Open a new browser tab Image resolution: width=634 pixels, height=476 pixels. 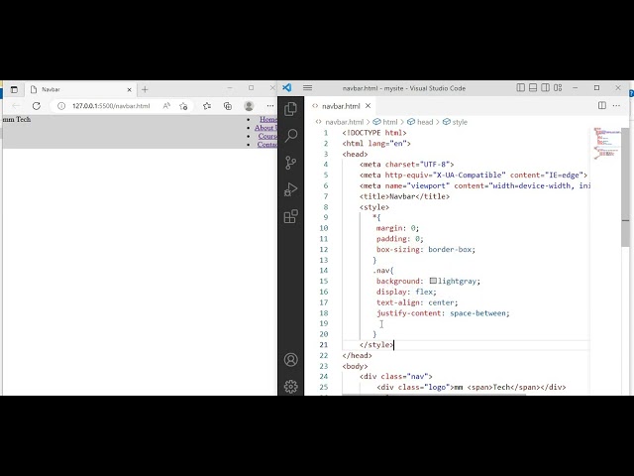(x=145, y=89)
